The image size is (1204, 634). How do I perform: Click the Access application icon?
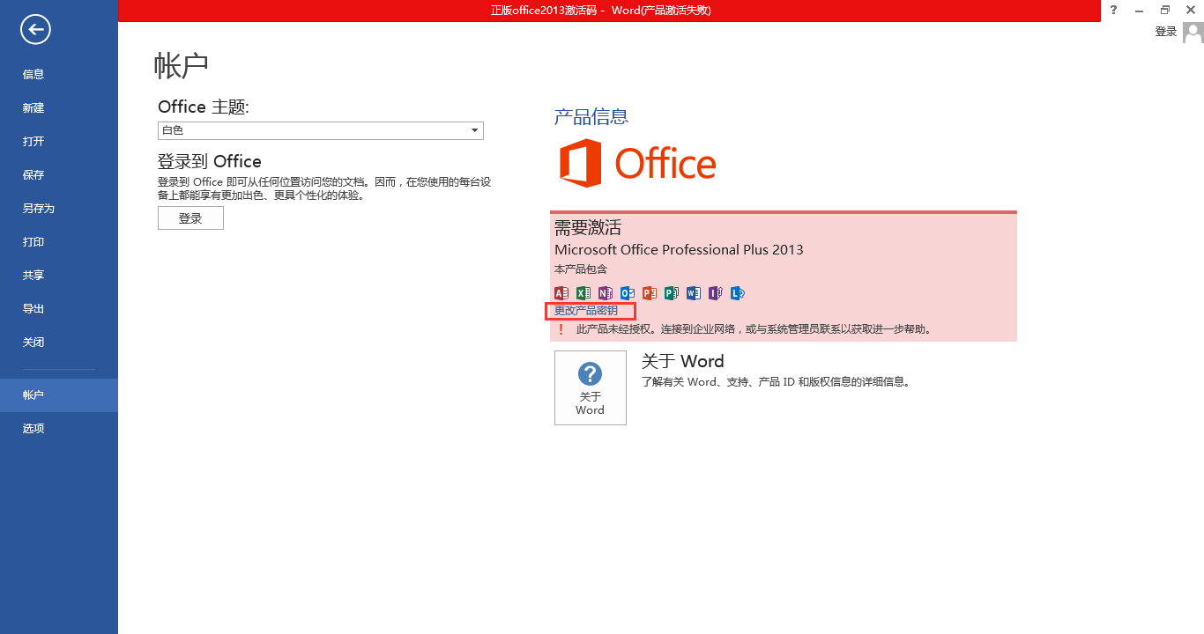561,293
